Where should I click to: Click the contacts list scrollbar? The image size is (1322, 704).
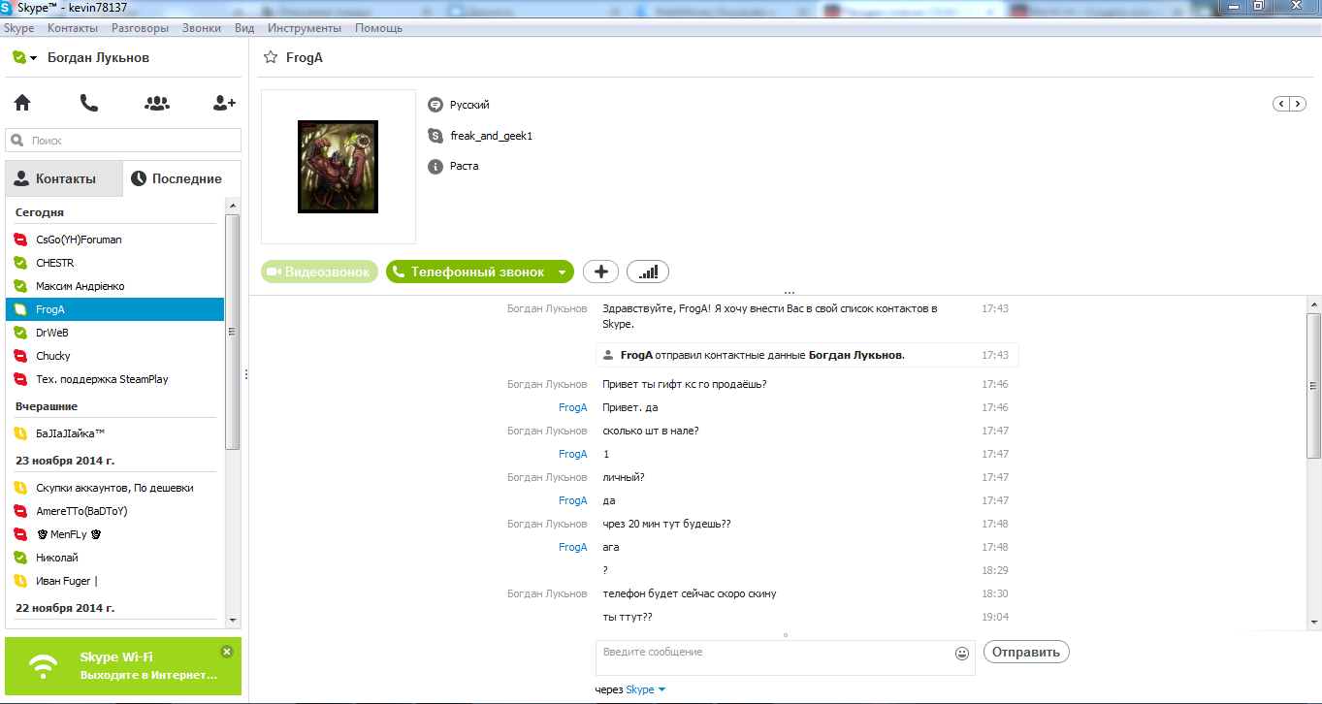tap(232, 330)
